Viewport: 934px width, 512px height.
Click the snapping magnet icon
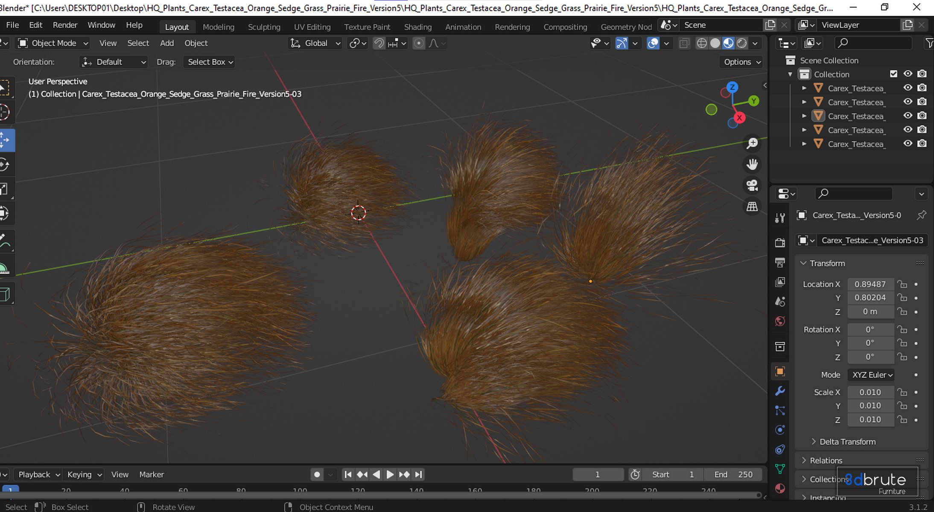point(379,43)
